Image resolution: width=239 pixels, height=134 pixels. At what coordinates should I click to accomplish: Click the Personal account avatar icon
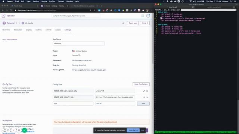[x=4, y=23]
